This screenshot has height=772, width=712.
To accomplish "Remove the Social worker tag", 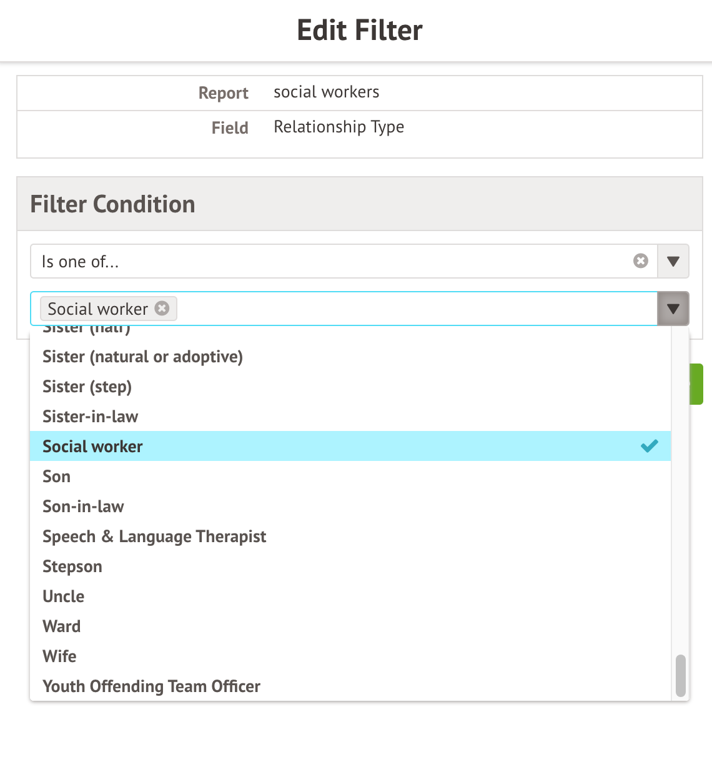I will (162, 309).
